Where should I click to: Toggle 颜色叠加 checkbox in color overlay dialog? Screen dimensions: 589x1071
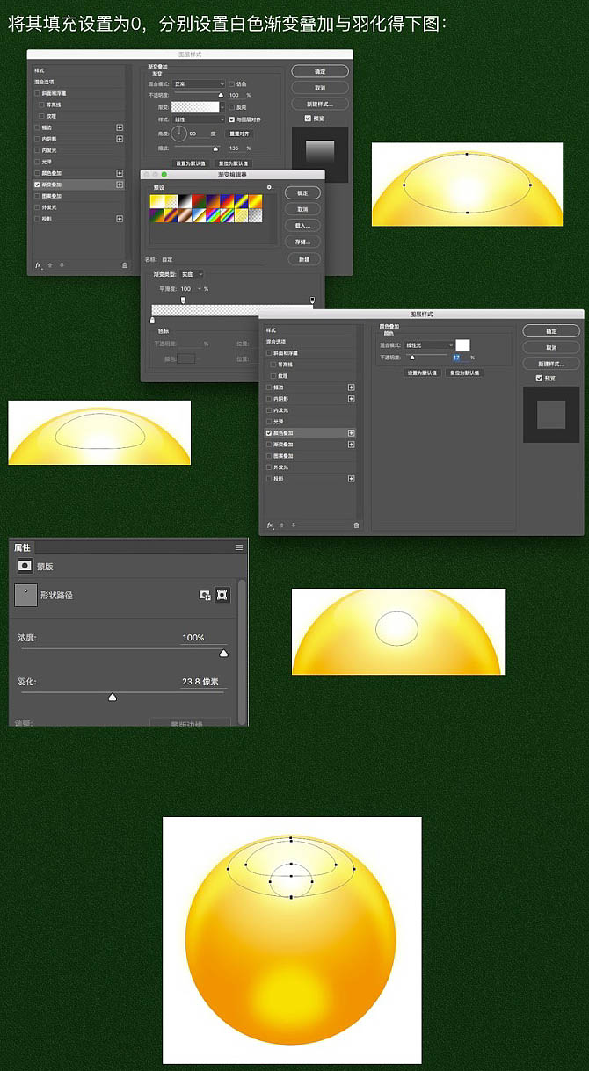point(269,433)
